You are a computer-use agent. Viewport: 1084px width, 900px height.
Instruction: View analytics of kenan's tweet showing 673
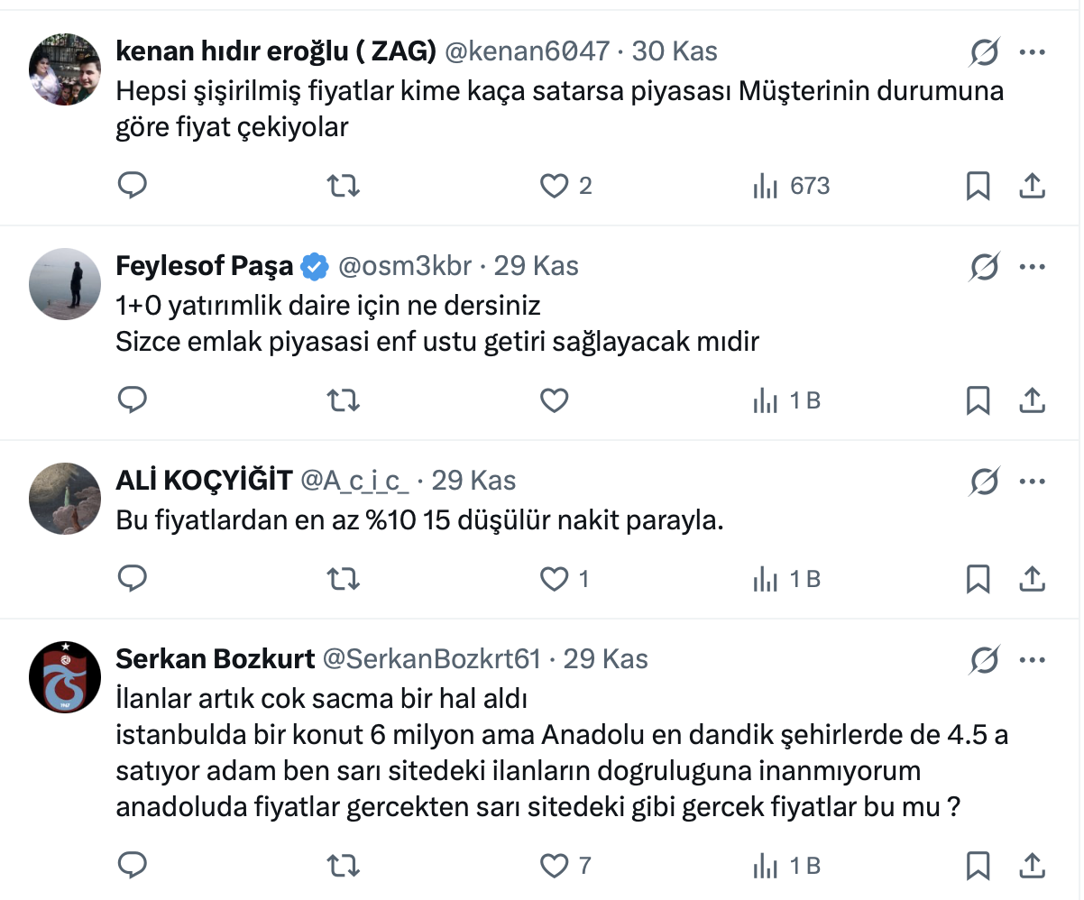coord(791,186)
